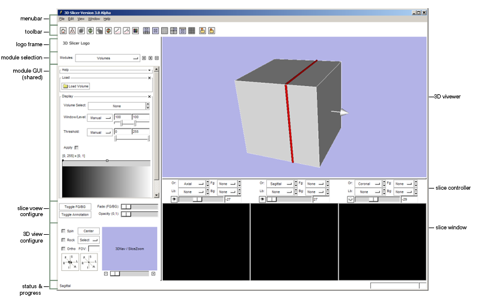
Task: Click the Toggle FG/BG button
Action: point(74,206)
